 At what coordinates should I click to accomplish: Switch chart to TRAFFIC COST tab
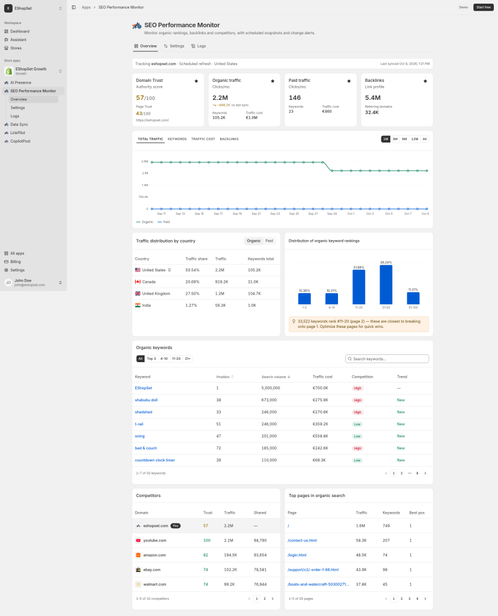point(203,139)
